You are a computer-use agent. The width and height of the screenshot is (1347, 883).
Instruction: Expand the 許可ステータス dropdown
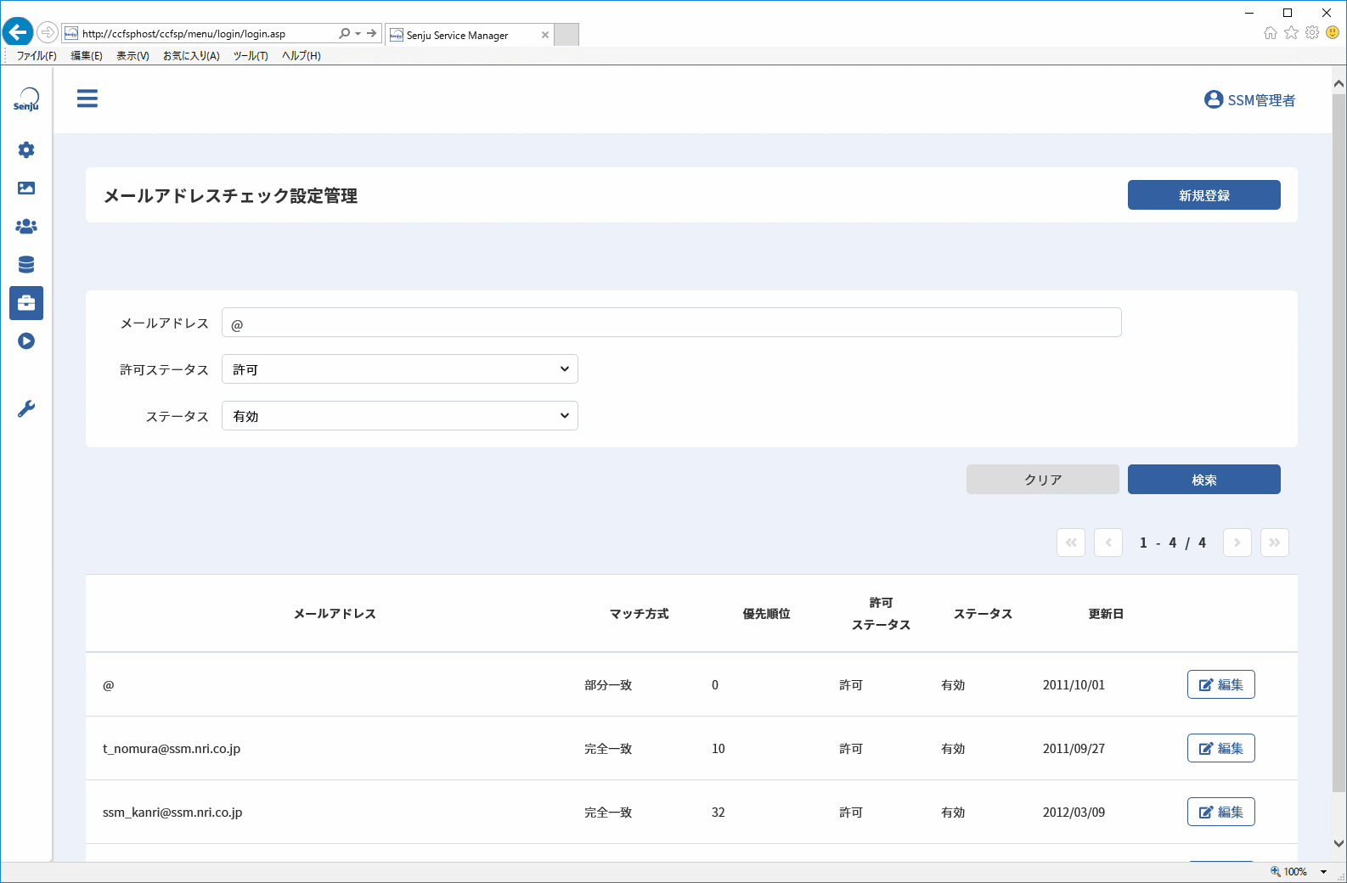coord(400,369)
